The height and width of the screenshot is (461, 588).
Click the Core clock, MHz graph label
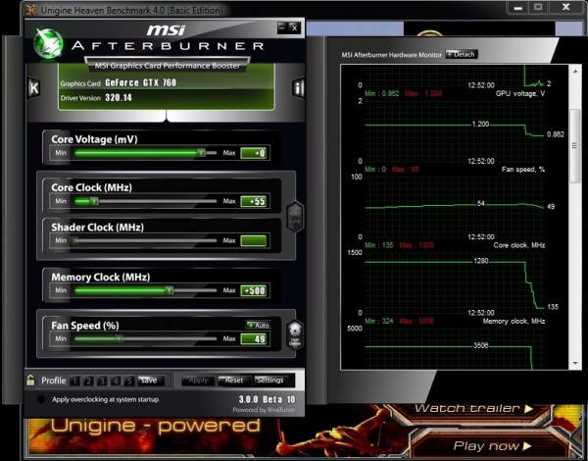(519, 245)
